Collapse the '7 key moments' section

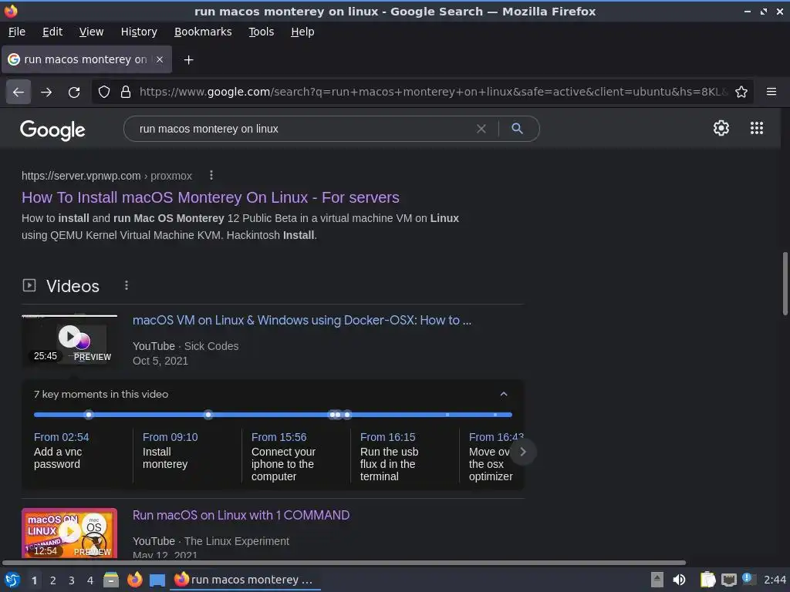pos(503,394)
